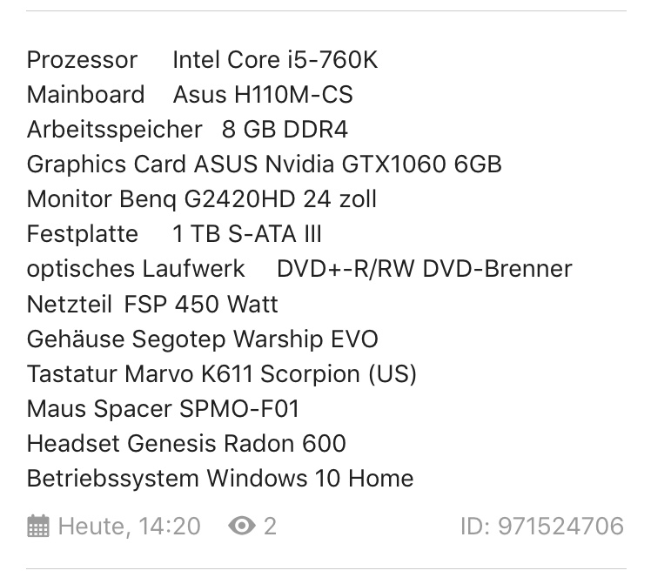Click the Gehäuse Segotep Warship EVO line

click(202, 339)
